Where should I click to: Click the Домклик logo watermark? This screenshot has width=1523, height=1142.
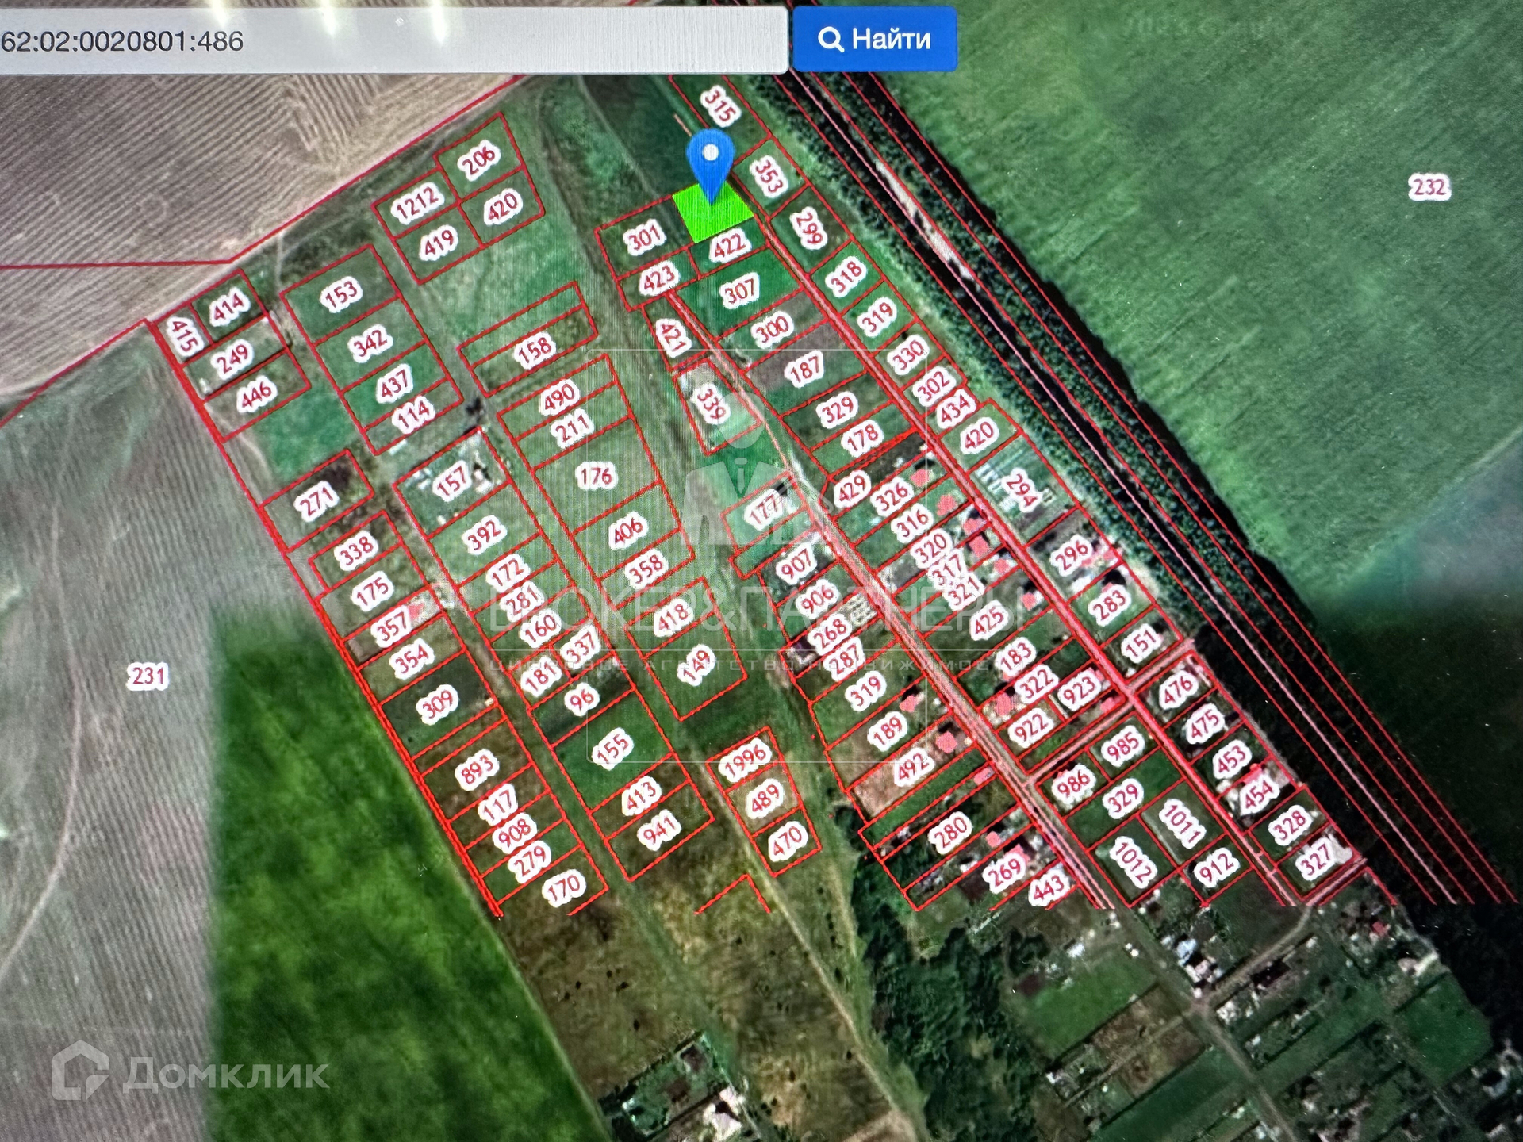[190, 1074]
